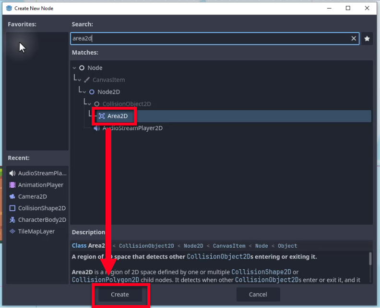Open CollisionObject2D link in class hierarchy
Screen dimensions: 380x308
[x=146, y=246]
